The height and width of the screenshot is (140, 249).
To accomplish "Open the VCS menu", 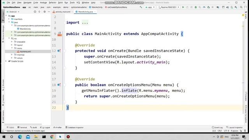I will (x=78, y=3).
